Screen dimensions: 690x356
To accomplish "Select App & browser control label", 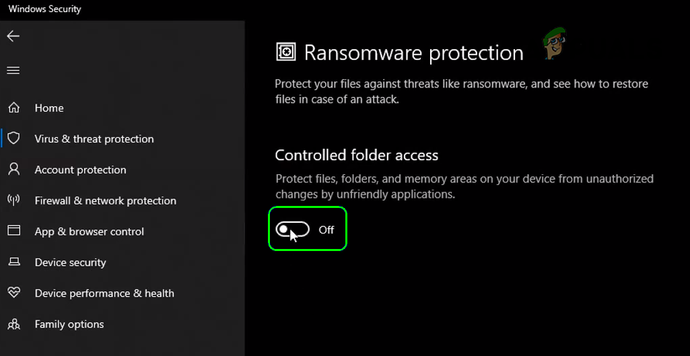I will click(x=89, y=232).
